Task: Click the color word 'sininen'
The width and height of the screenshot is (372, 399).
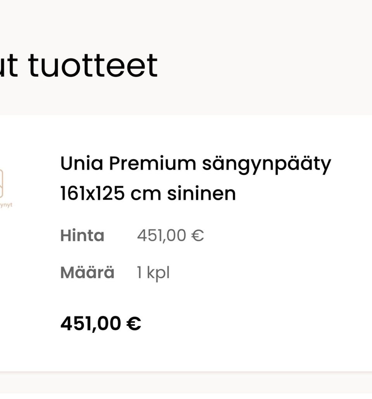Action: pyautogui.click(x=201, y=193)
